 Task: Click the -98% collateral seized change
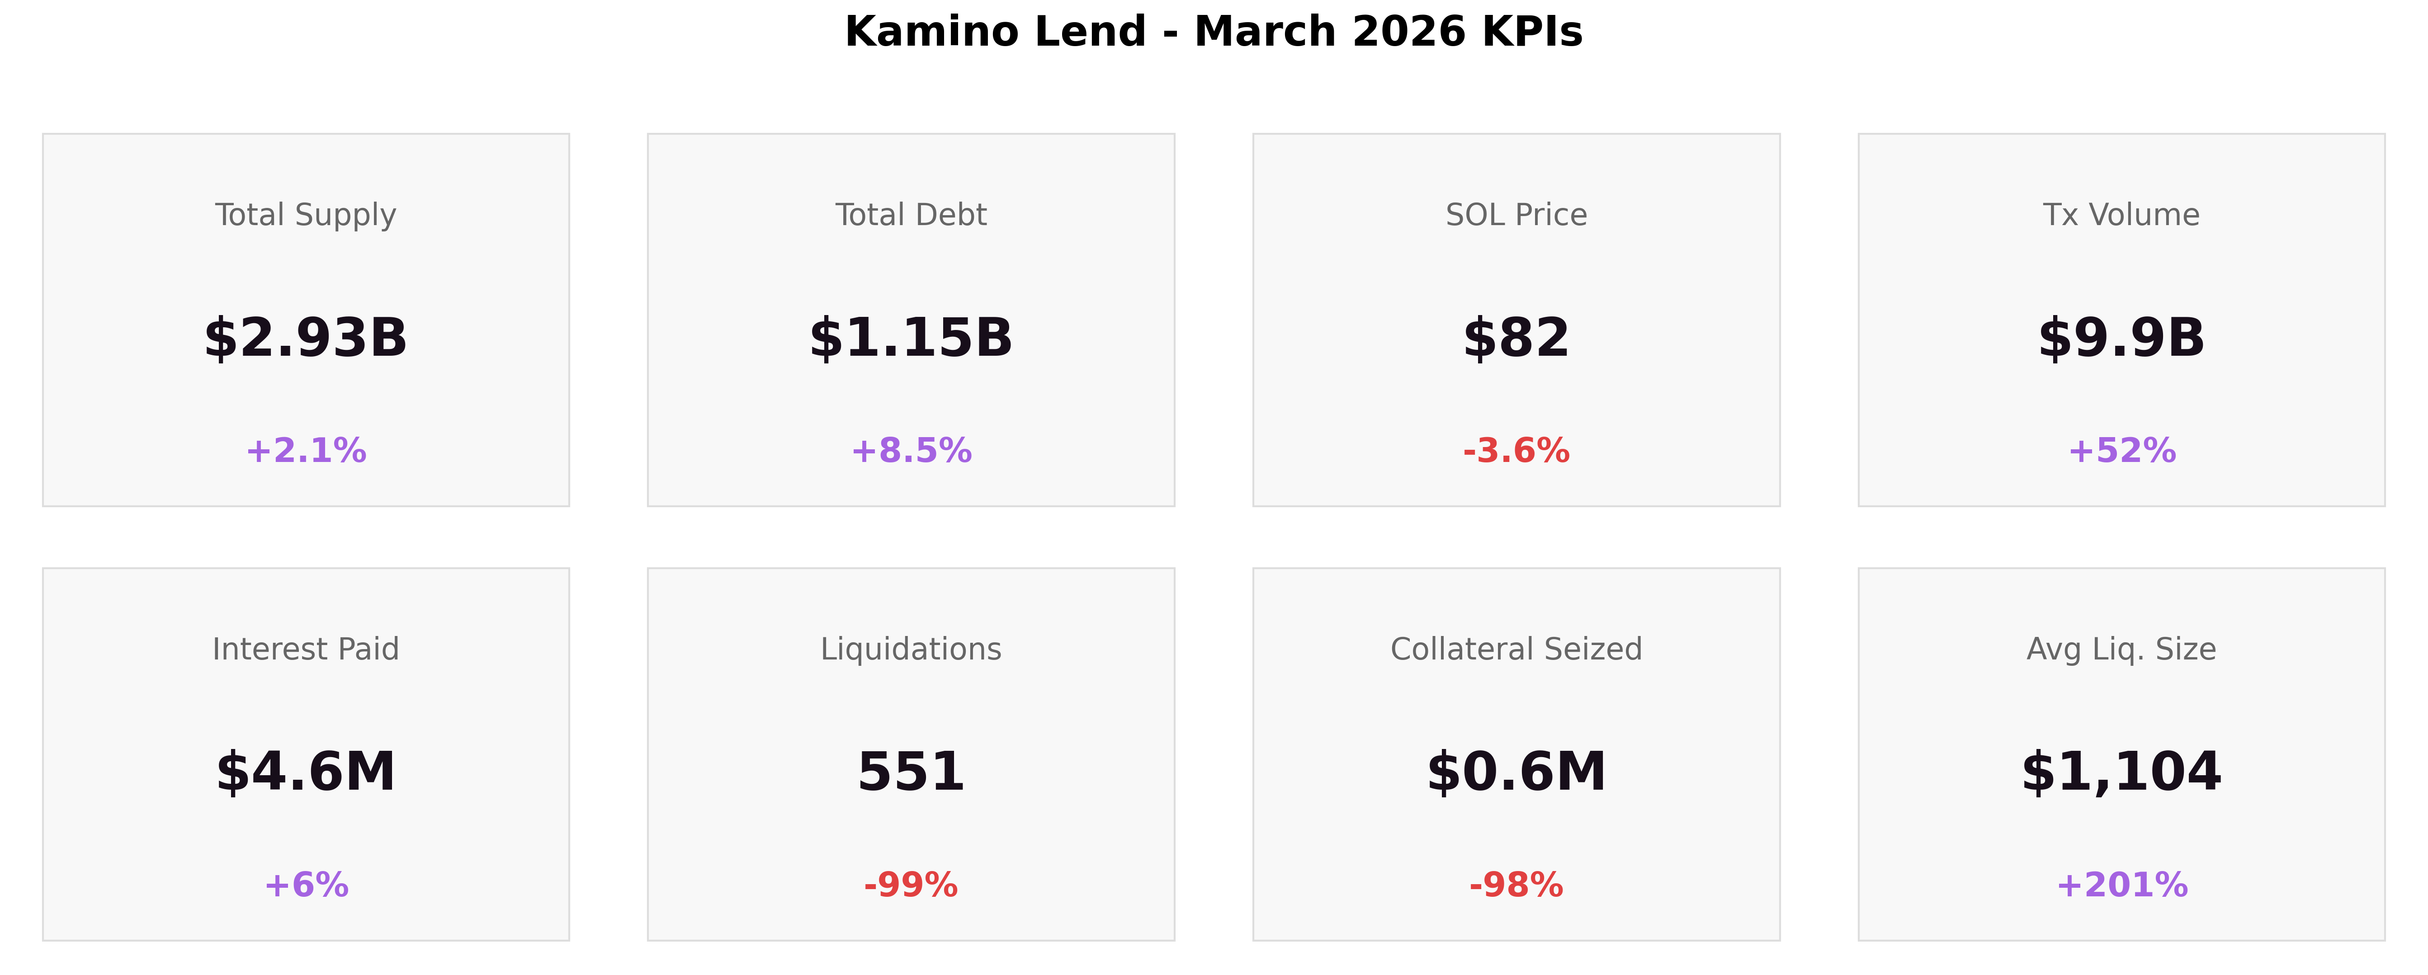[x=1516, y=885]
